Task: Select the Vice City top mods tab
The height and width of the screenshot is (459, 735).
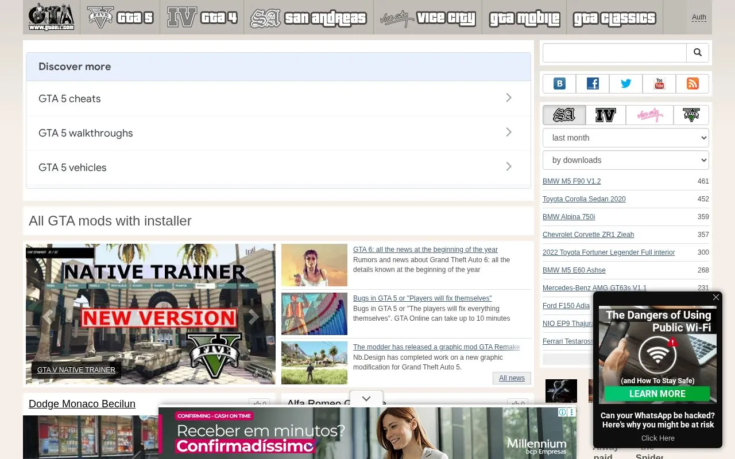Action: click(649, 115)
